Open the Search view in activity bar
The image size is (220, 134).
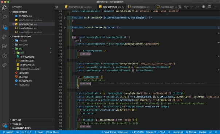[x=4, y=17]
